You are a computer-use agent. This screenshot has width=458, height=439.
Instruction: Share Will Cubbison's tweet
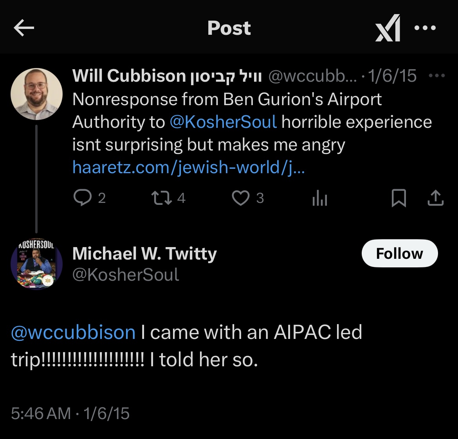coord(436,198)
